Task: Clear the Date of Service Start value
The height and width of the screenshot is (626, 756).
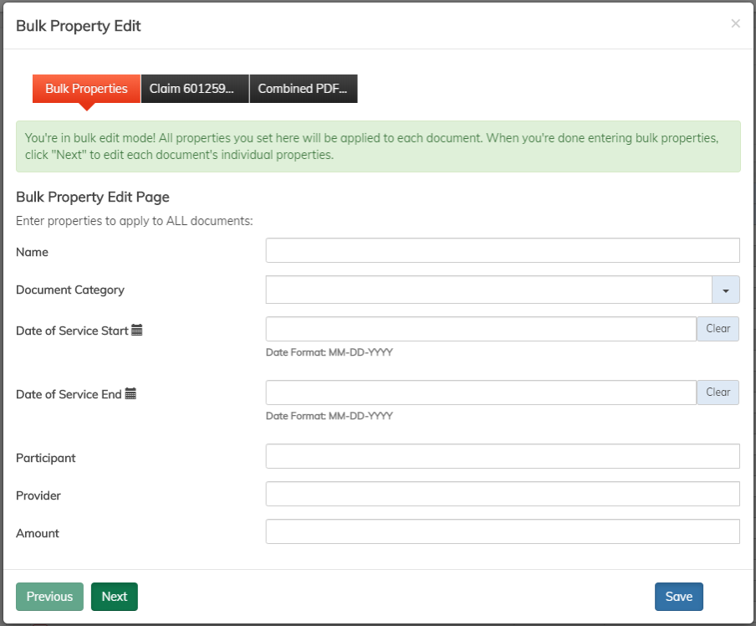Action: point(718,329)
